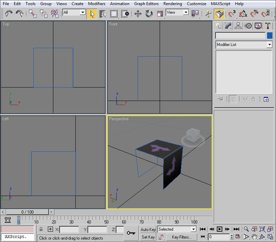Click the Zoom magnifier viewport tool
Viewport: 276px width, 242px height.
(246, 230)
